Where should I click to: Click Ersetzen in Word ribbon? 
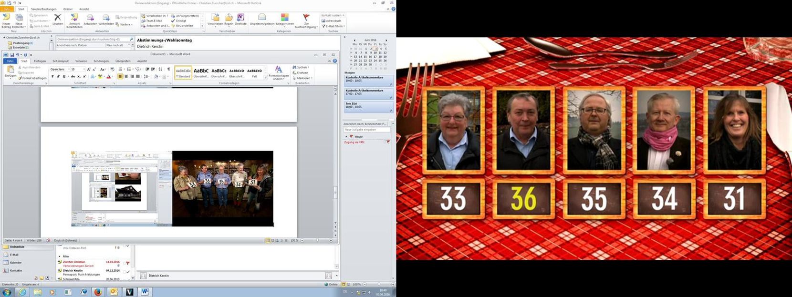click(300, 72)
